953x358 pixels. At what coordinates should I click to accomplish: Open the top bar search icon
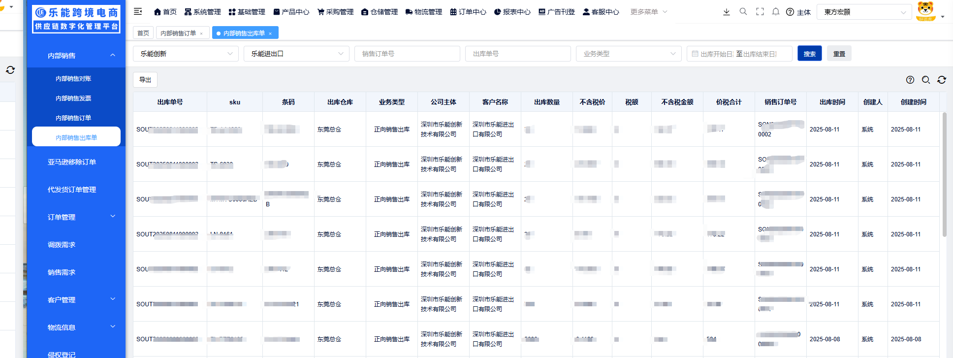743,12
